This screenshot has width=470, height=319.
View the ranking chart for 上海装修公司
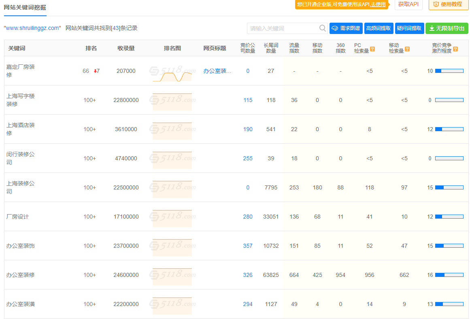(x=172, y=189)
